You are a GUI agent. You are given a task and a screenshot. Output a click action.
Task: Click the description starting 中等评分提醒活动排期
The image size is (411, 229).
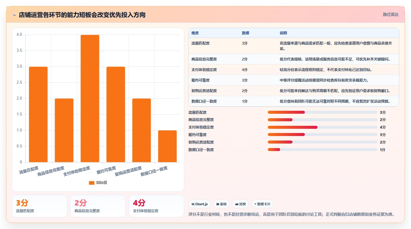tap(324, 80)
